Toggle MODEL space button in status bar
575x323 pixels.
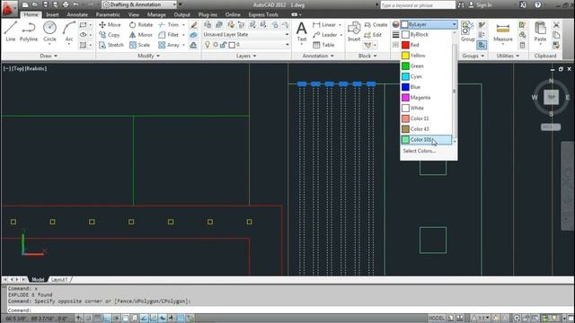(x=437, y=318)
